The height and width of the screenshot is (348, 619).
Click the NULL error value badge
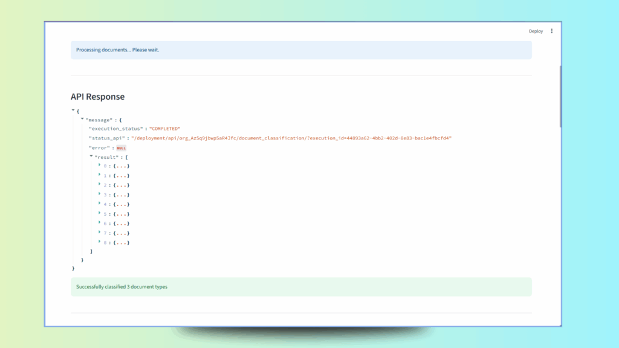pyautogui.click(x=121, y=148)
